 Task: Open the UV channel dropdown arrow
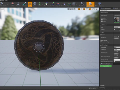(x=76, y=4)
